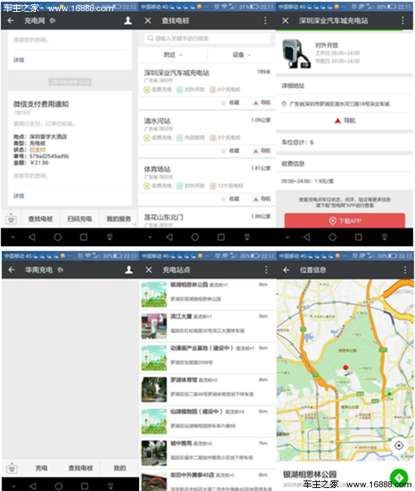
Task: Re-center map with the locate button
Action: pyautogui.click(x=399, y=446)
